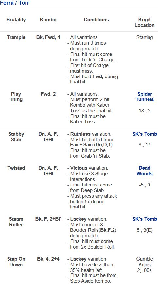158x284 pixels.
Task: Visit the Dead Woods location link
Action: point(145,171)
